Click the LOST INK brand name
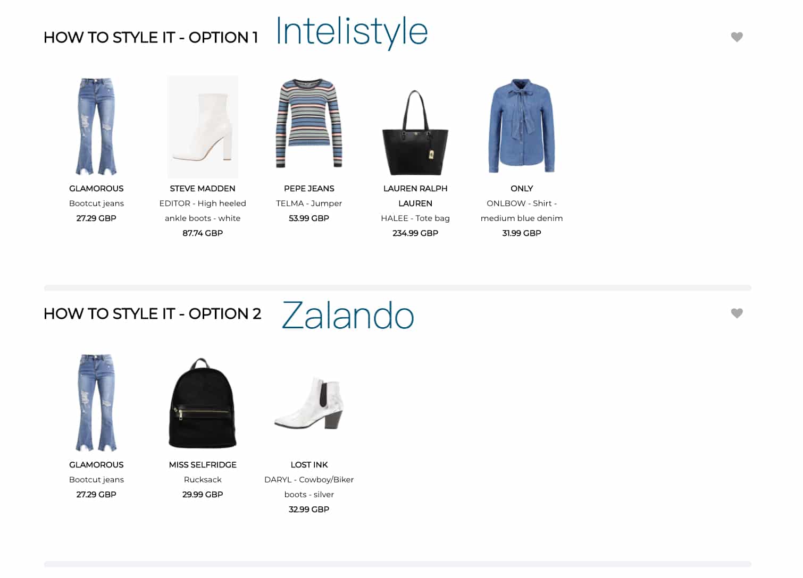The width and height of the screenshot is (803, 578). click(309, 465)
